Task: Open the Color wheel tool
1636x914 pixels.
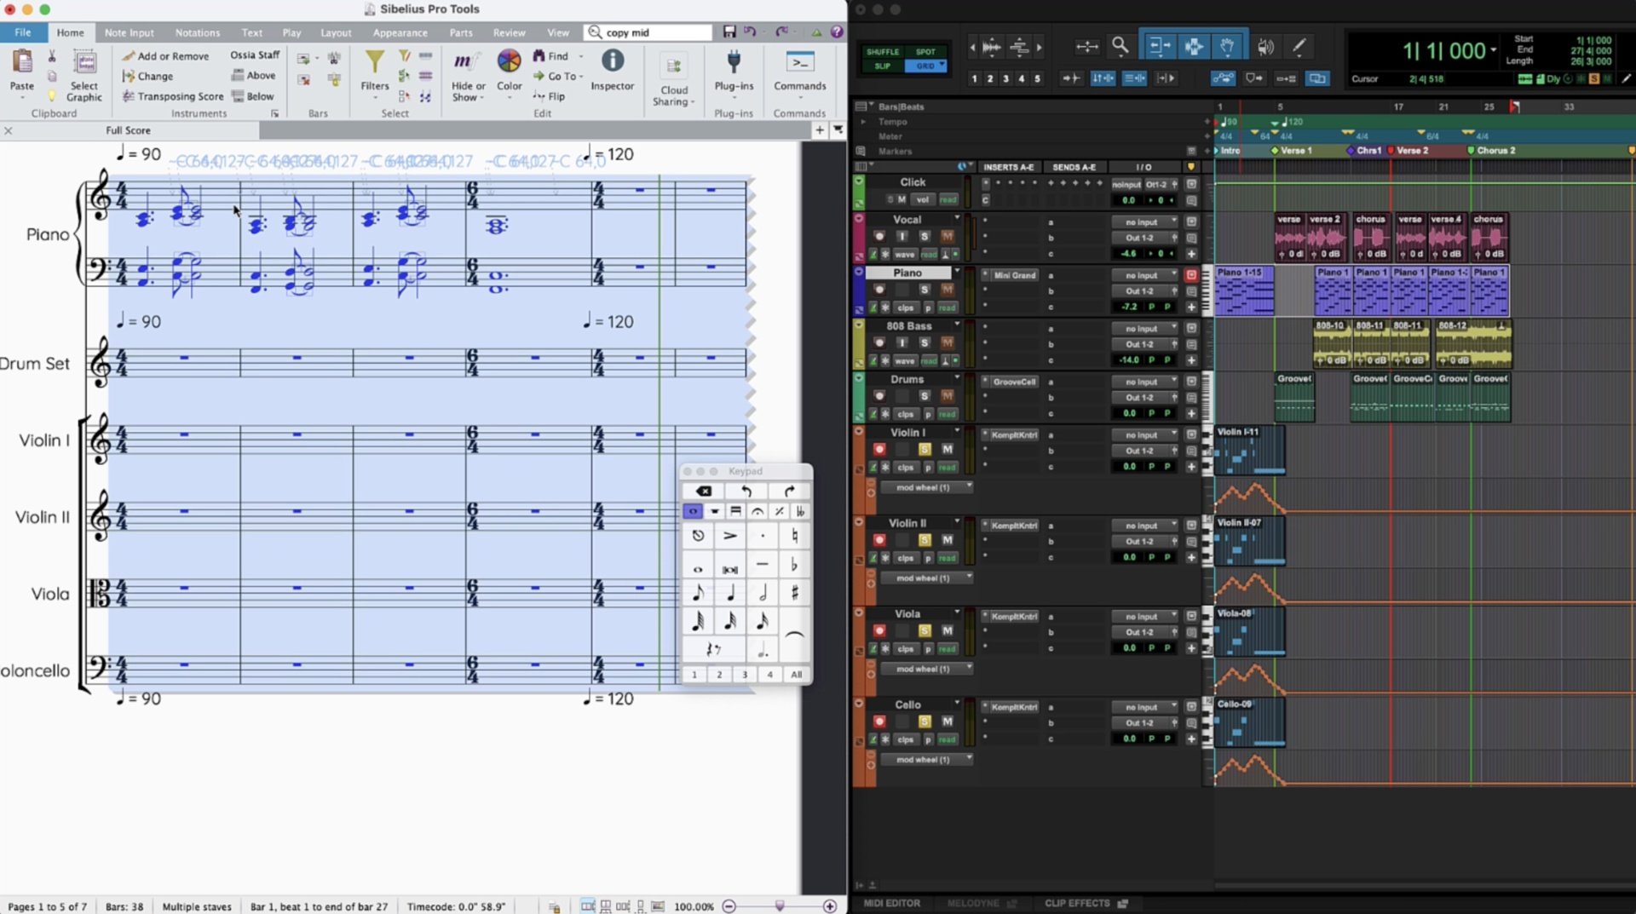Action: 509,61
